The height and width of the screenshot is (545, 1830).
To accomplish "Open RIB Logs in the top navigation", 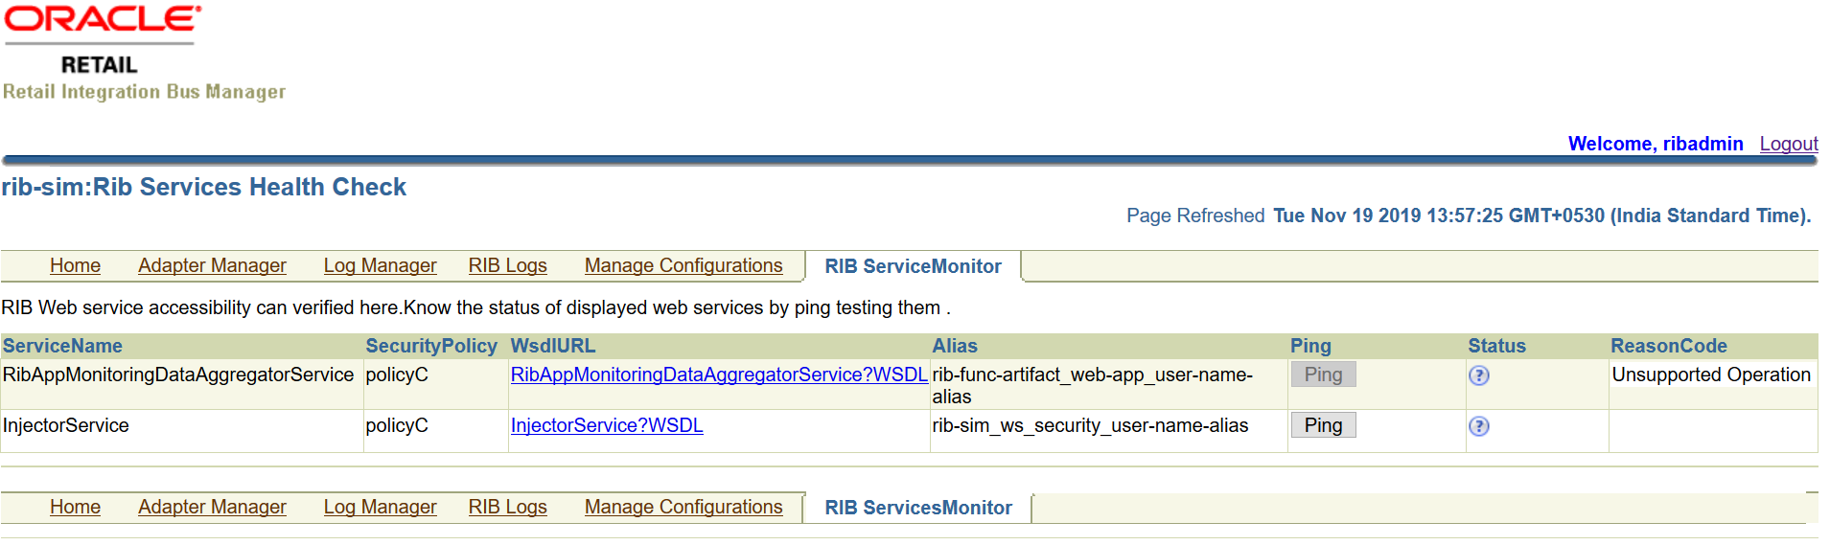I will click(x=507, y=265).
